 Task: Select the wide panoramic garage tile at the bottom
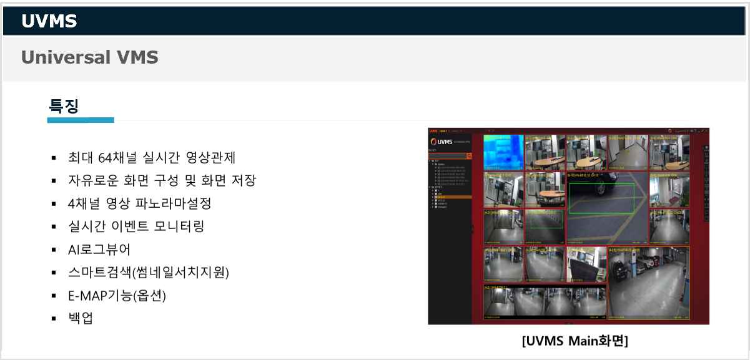544,303
